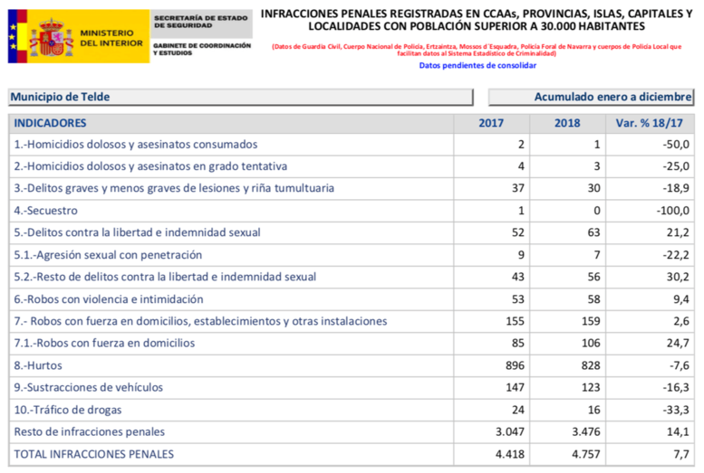Click the Ministerio del Interior logo text
704x473 pixels.
[108, 37]
